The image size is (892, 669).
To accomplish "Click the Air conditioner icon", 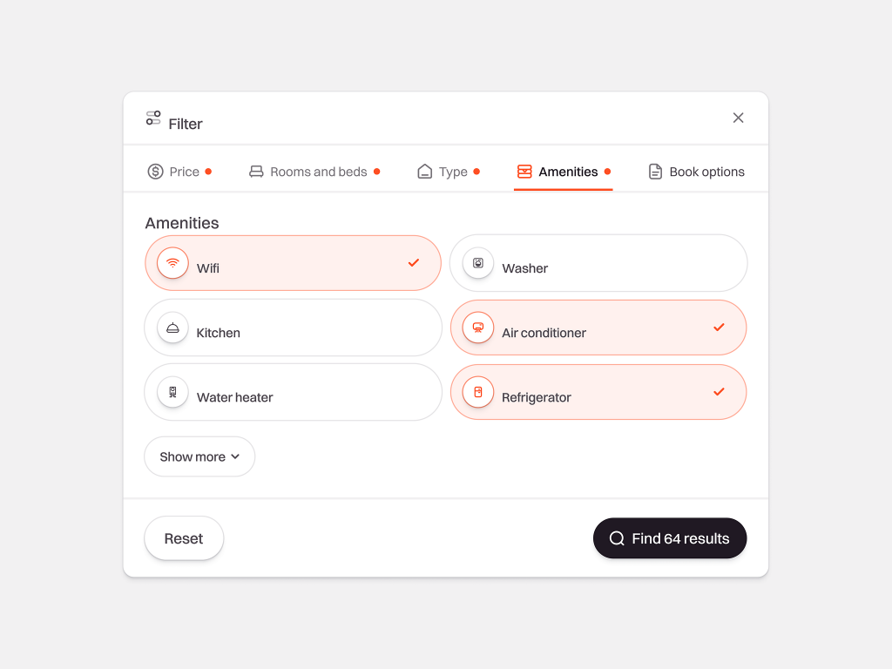I will pyautogui.click(x=478, y=328).
